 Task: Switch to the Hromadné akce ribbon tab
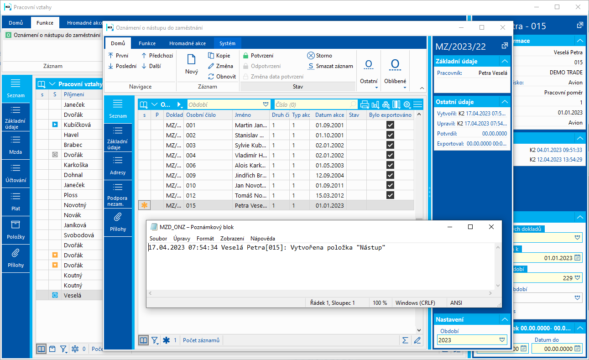[x=187, y=43]
